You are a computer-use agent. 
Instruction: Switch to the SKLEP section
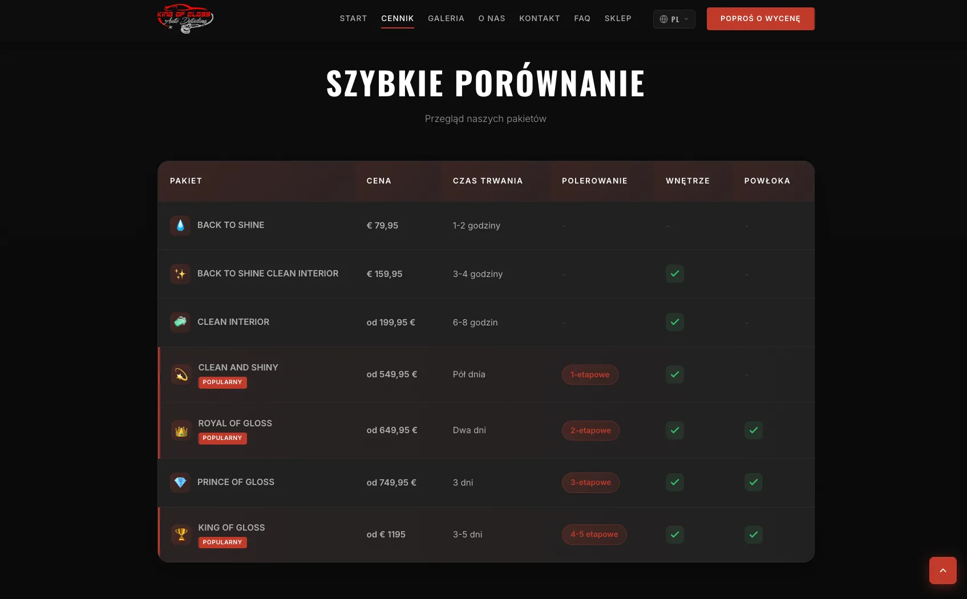coord(618,18)
